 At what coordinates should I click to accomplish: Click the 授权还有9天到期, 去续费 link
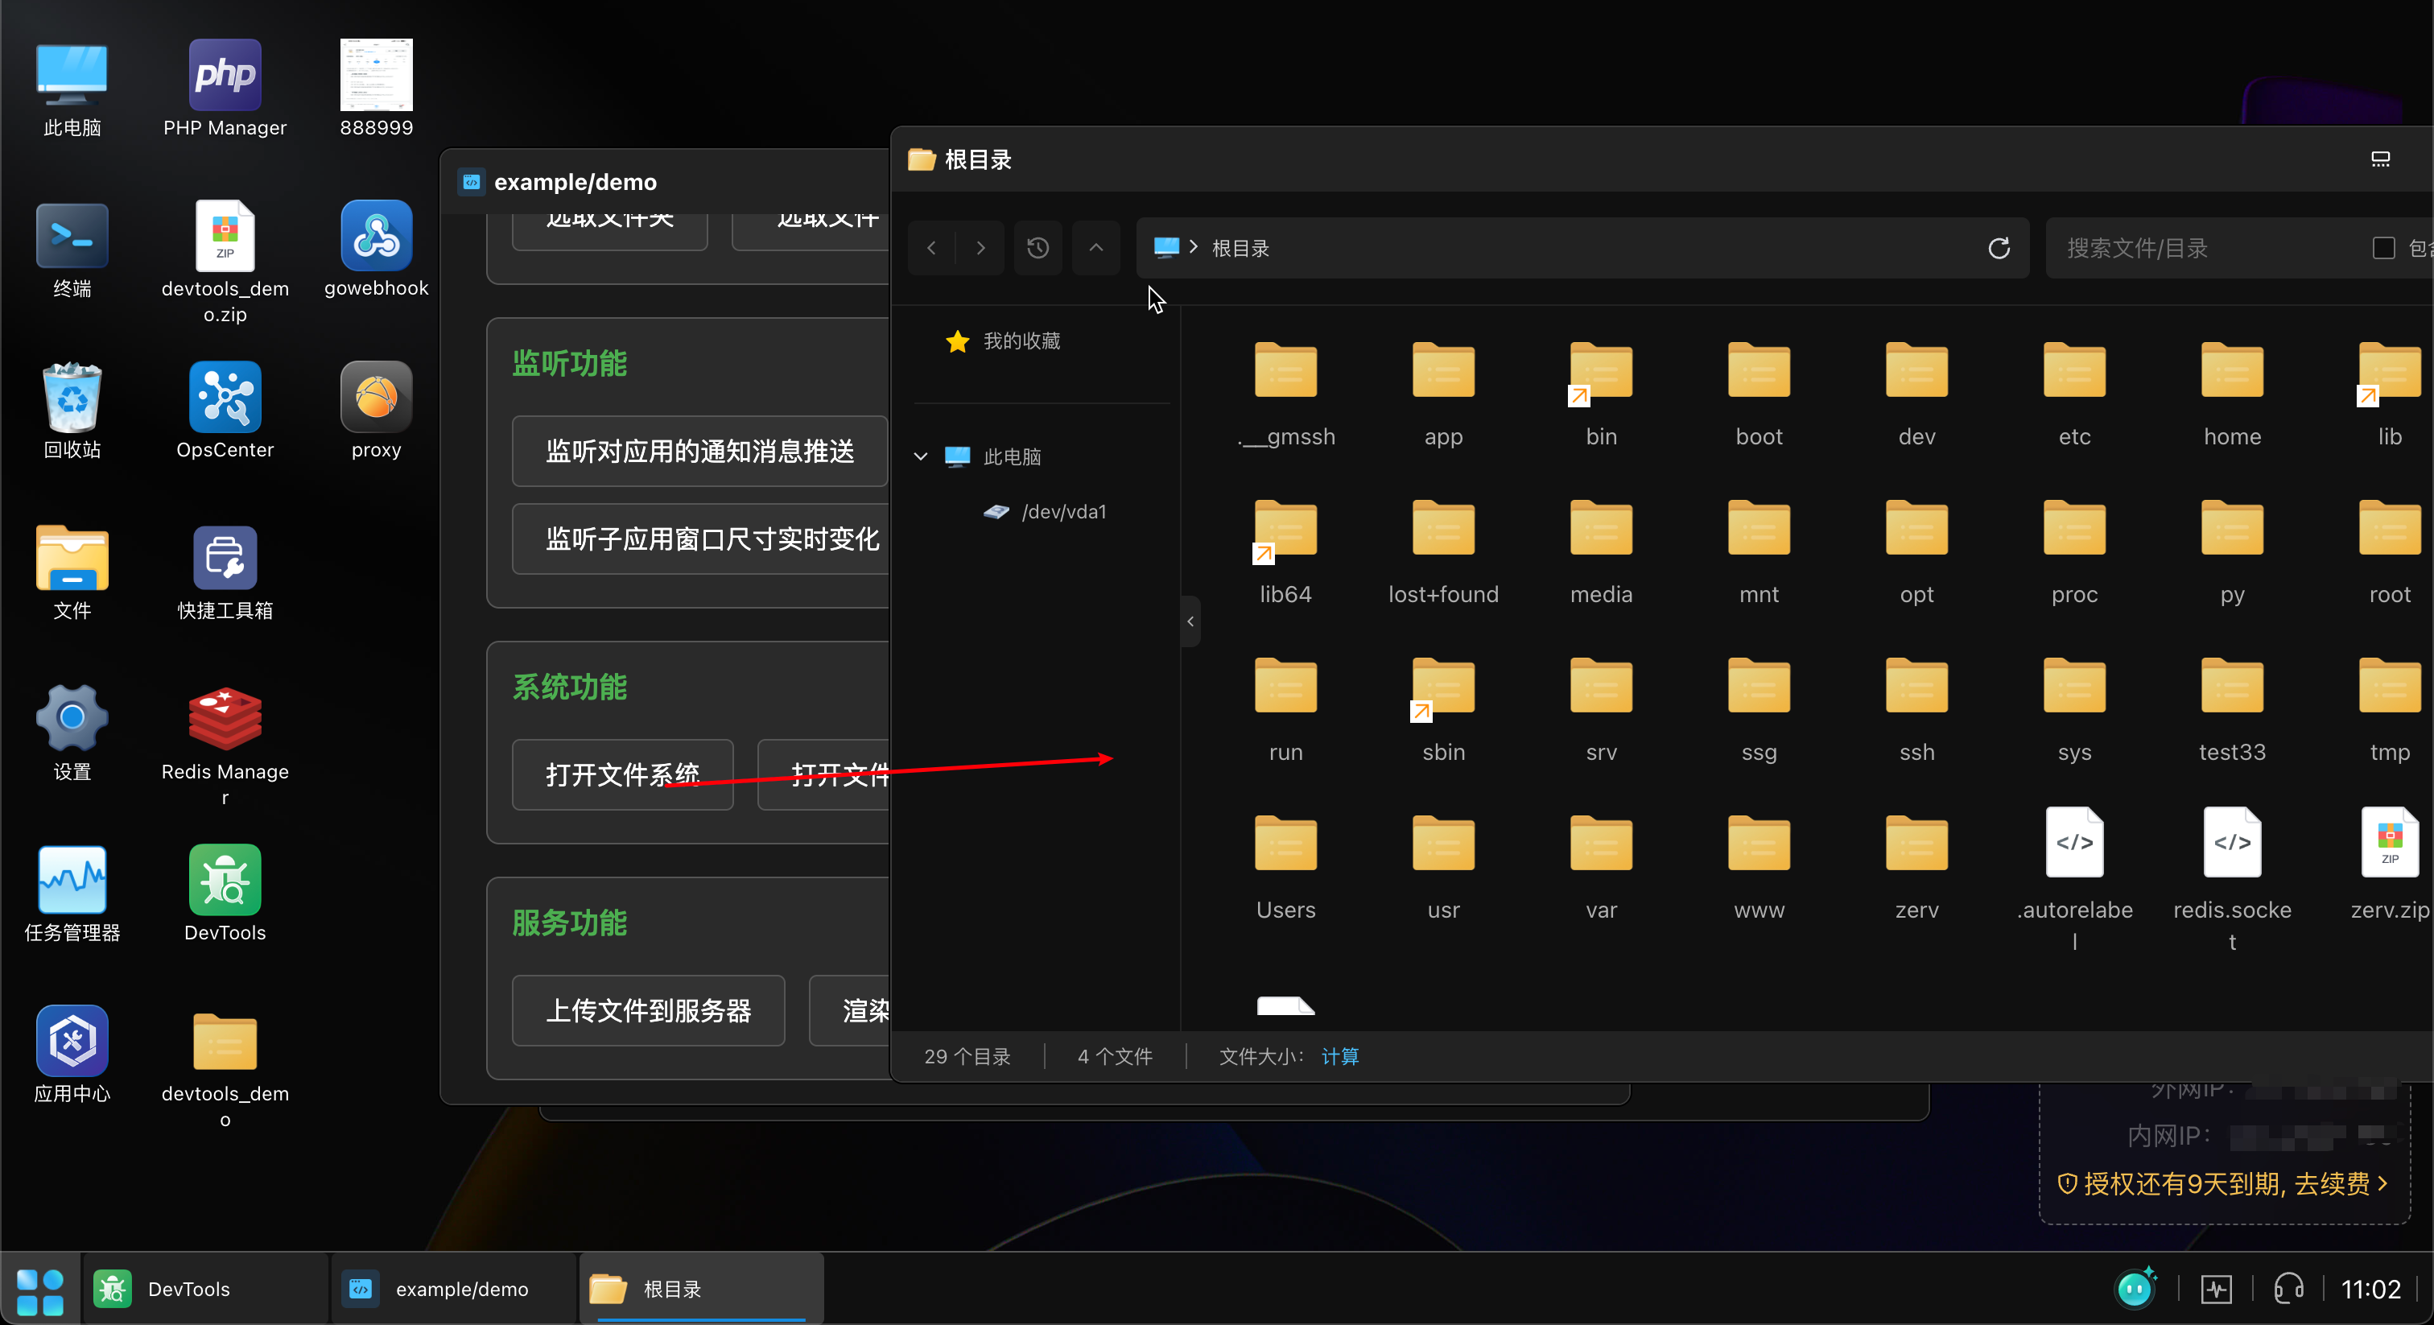click(x=2224, y=1183)
